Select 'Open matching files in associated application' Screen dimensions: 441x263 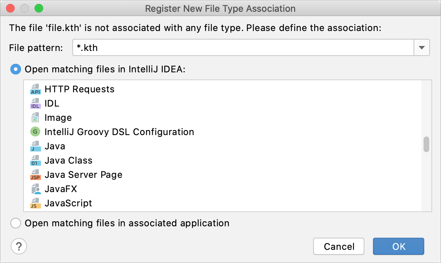(16, 223)
